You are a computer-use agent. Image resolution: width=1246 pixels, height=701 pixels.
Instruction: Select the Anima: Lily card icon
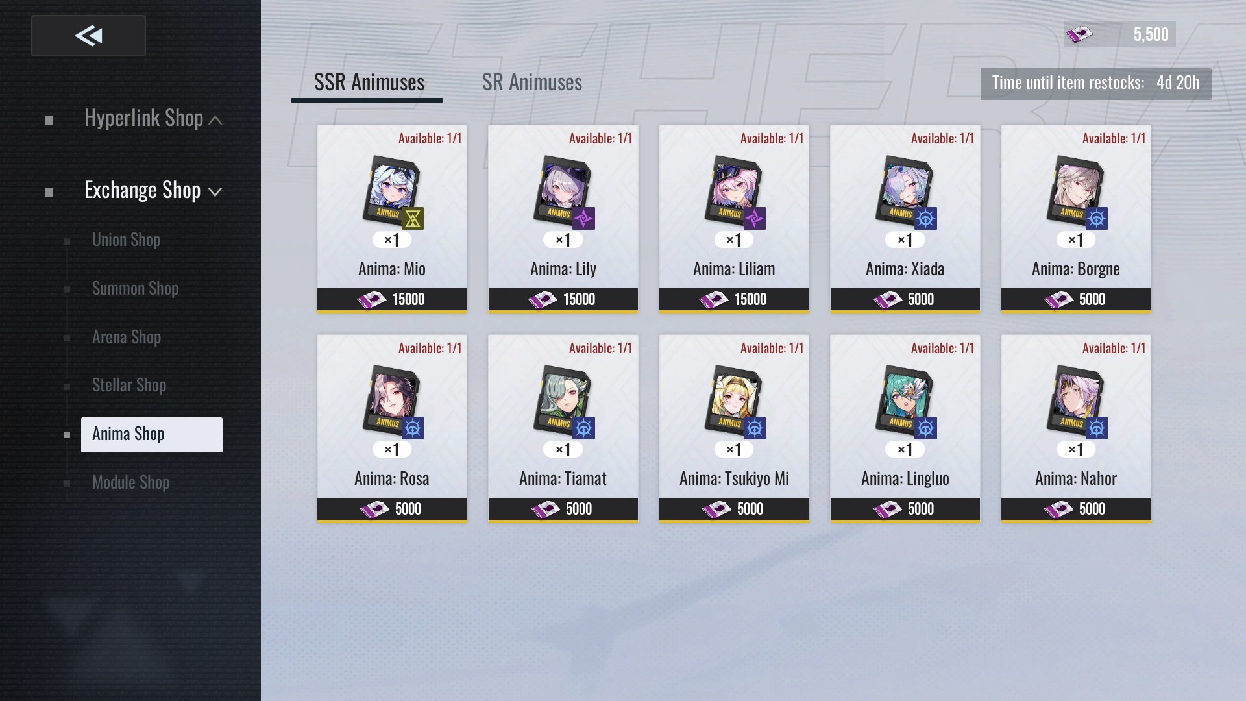[563, 191]
